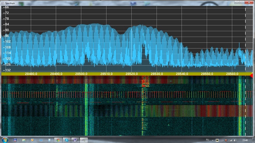Click the RU input language indicator
The height and width of the screenshot is (143, 255).
pyautogui.click(x=208, y=140)
